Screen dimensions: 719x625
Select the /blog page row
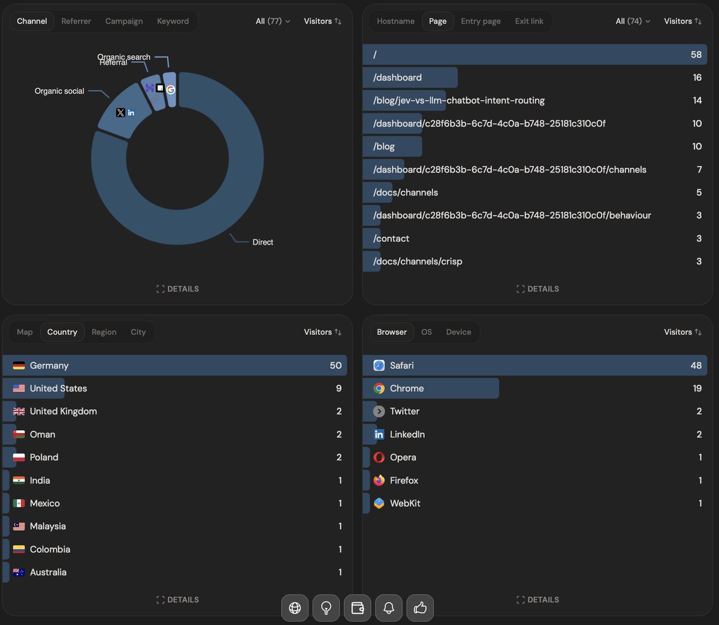click(534, 146)
